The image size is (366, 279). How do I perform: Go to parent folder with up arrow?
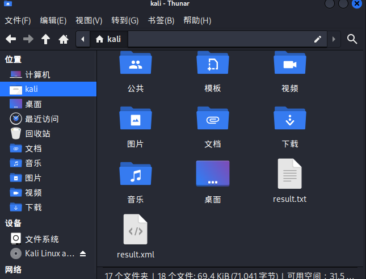tap(46, 39)
